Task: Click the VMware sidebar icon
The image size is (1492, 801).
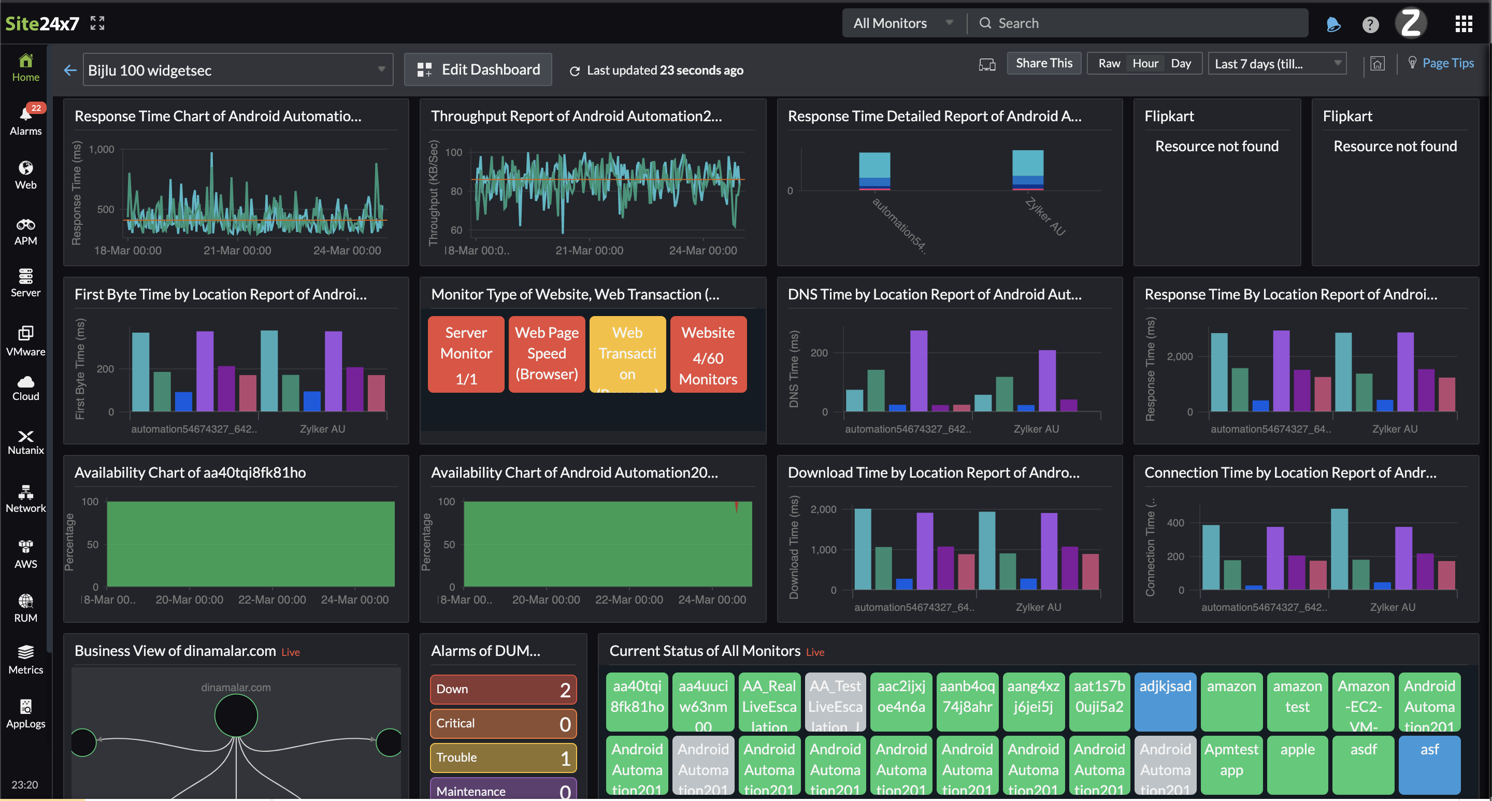Action: 25,340
